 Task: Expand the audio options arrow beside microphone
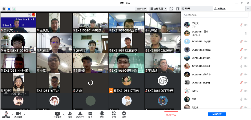[x=12, y=115]
